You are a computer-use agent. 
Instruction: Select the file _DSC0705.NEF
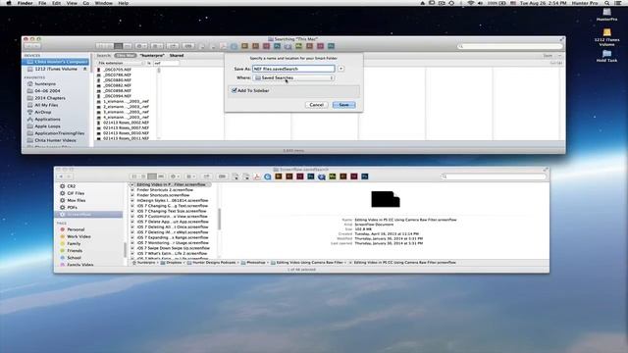117,70
